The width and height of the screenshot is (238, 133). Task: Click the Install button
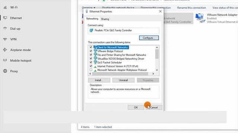tap(99, 80)
